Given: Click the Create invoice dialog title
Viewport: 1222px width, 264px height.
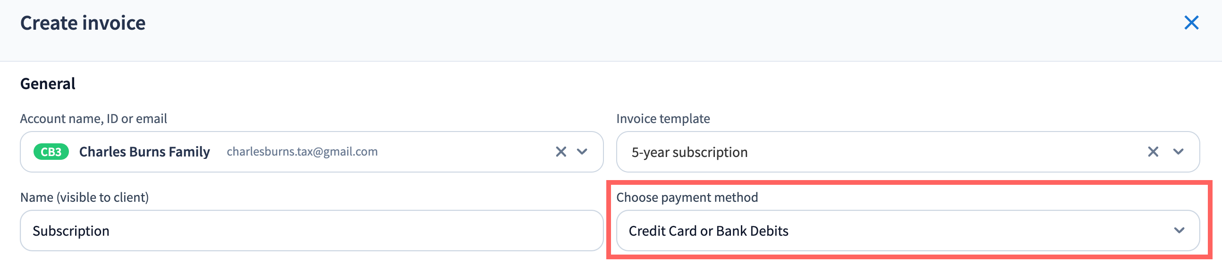Looking at the screenshot, I should [83, 23].
